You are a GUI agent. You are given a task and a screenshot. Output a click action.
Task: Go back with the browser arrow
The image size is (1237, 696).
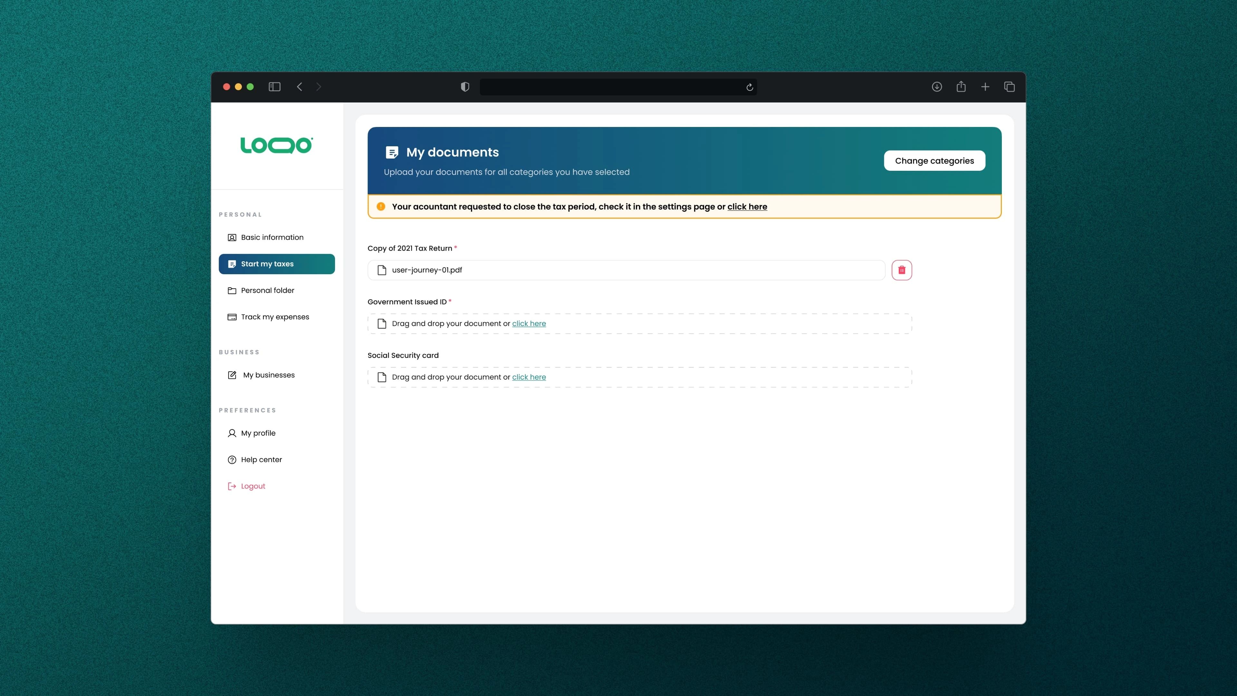(x=300, y=87)
